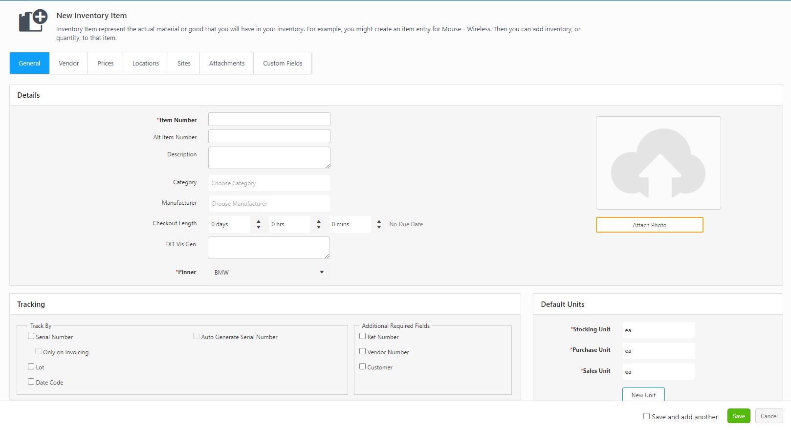The image size is (791, 430).
Task: Click the minutes stepper arrows in Checkout Length
Action: pyautogui.click(x=379, y=224)
